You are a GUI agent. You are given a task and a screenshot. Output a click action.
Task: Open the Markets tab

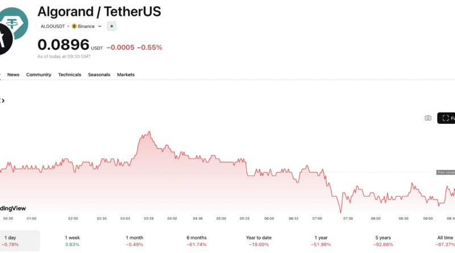[x=126, y=74]
